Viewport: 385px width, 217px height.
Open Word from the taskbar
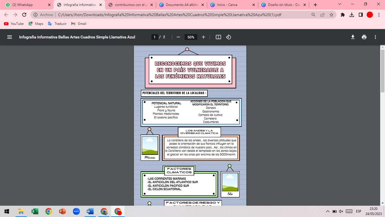coord(90,211)
